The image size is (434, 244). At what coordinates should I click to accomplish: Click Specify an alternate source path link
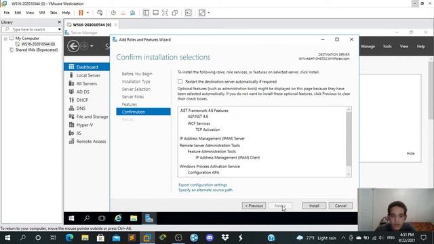coord(205,190)
